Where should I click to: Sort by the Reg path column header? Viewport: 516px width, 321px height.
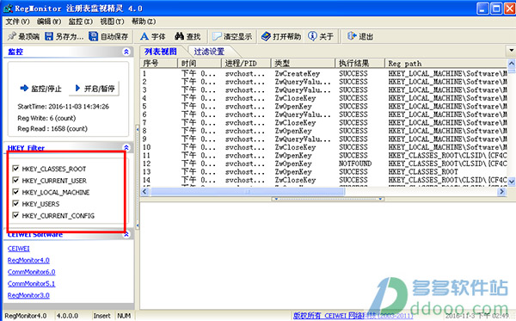click(x=445, y=63)
